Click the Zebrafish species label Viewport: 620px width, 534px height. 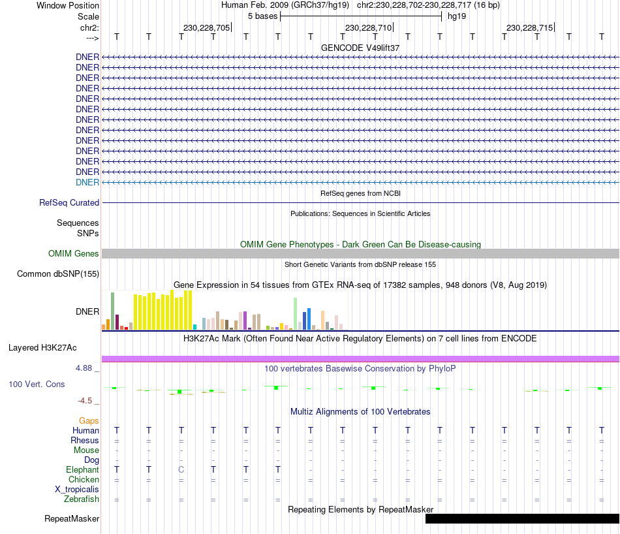click(x=82, y=499)
